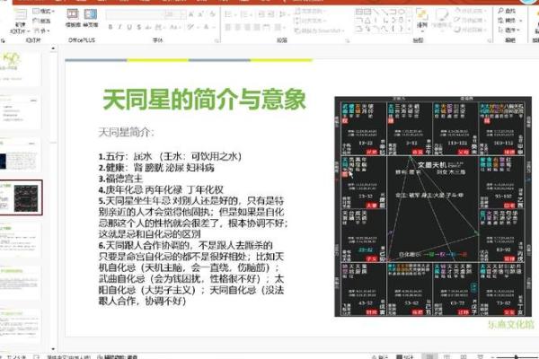Open the Shape Effects option
The image size is (539, 359).
click(x=470, y=30)
